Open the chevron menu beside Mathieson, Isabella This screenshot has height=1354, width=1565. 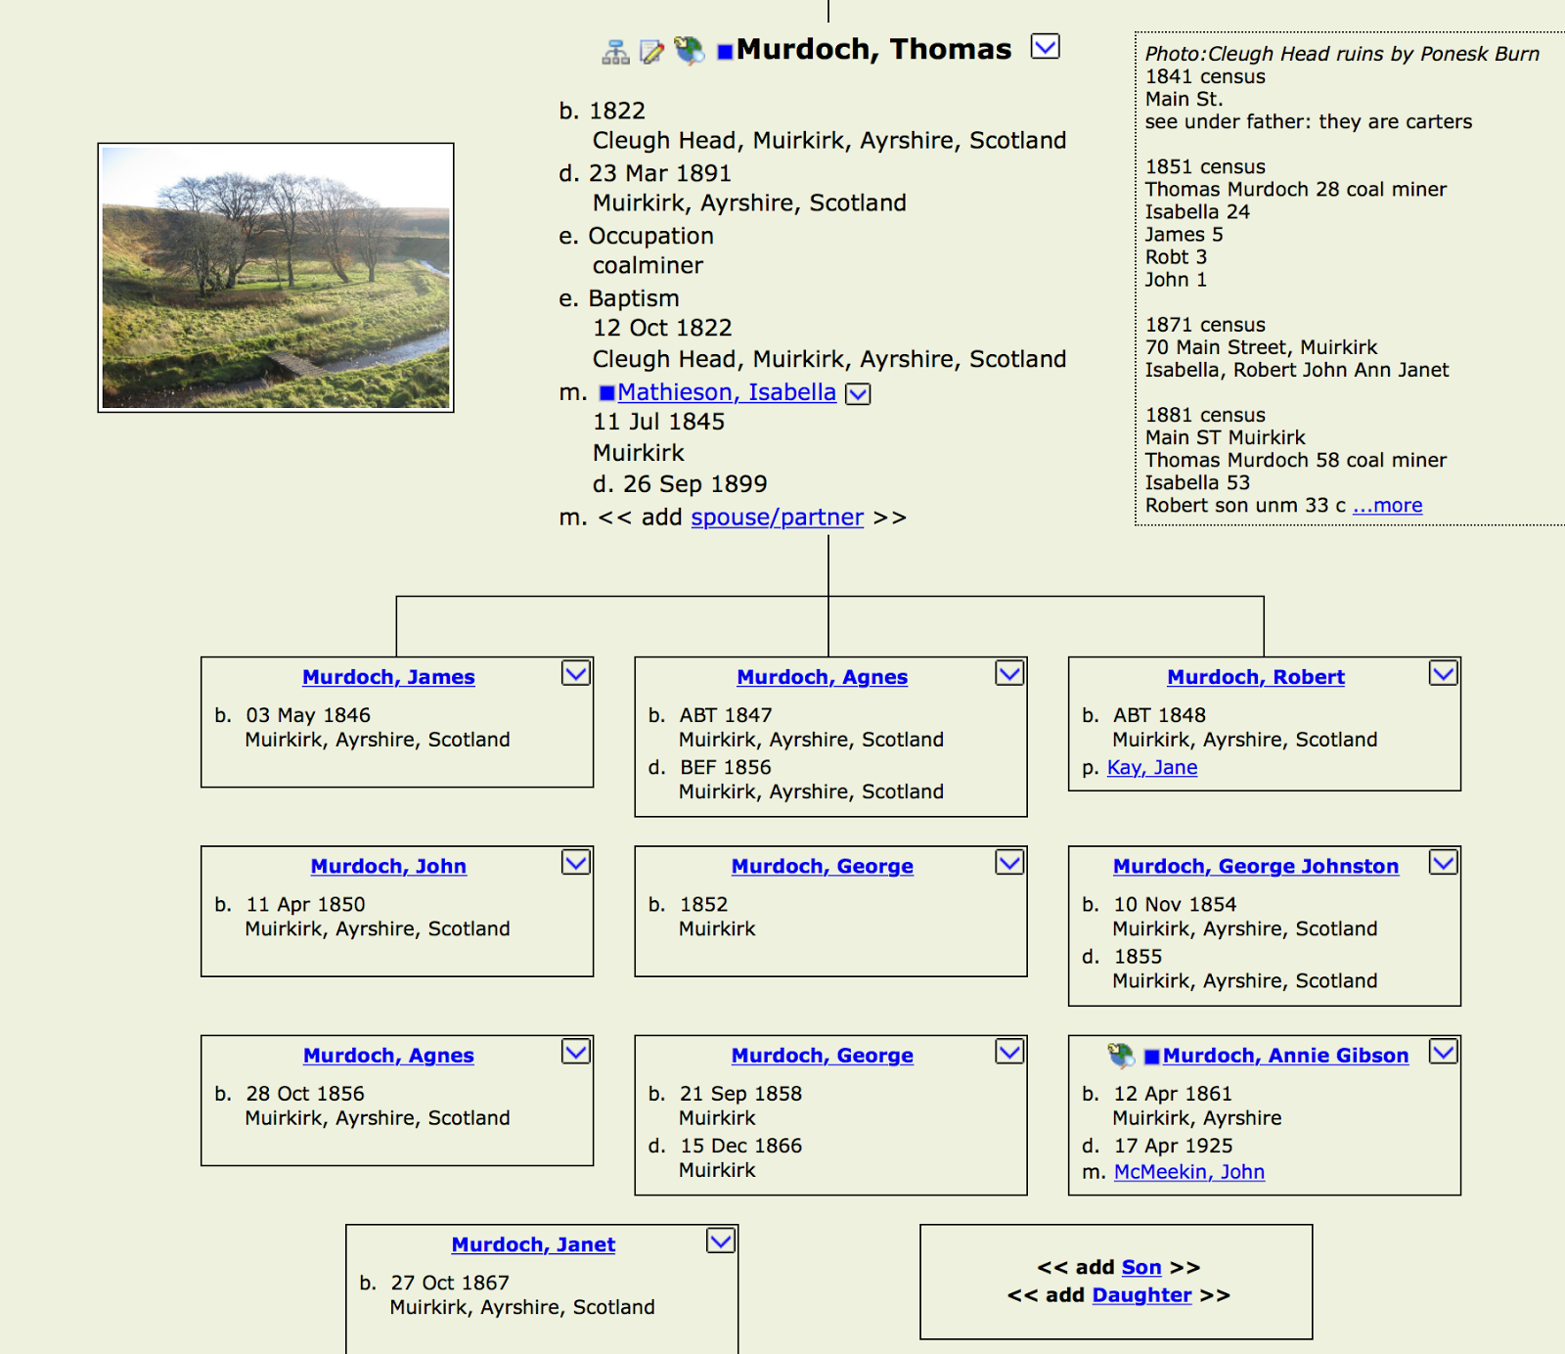tap(858, 394)
